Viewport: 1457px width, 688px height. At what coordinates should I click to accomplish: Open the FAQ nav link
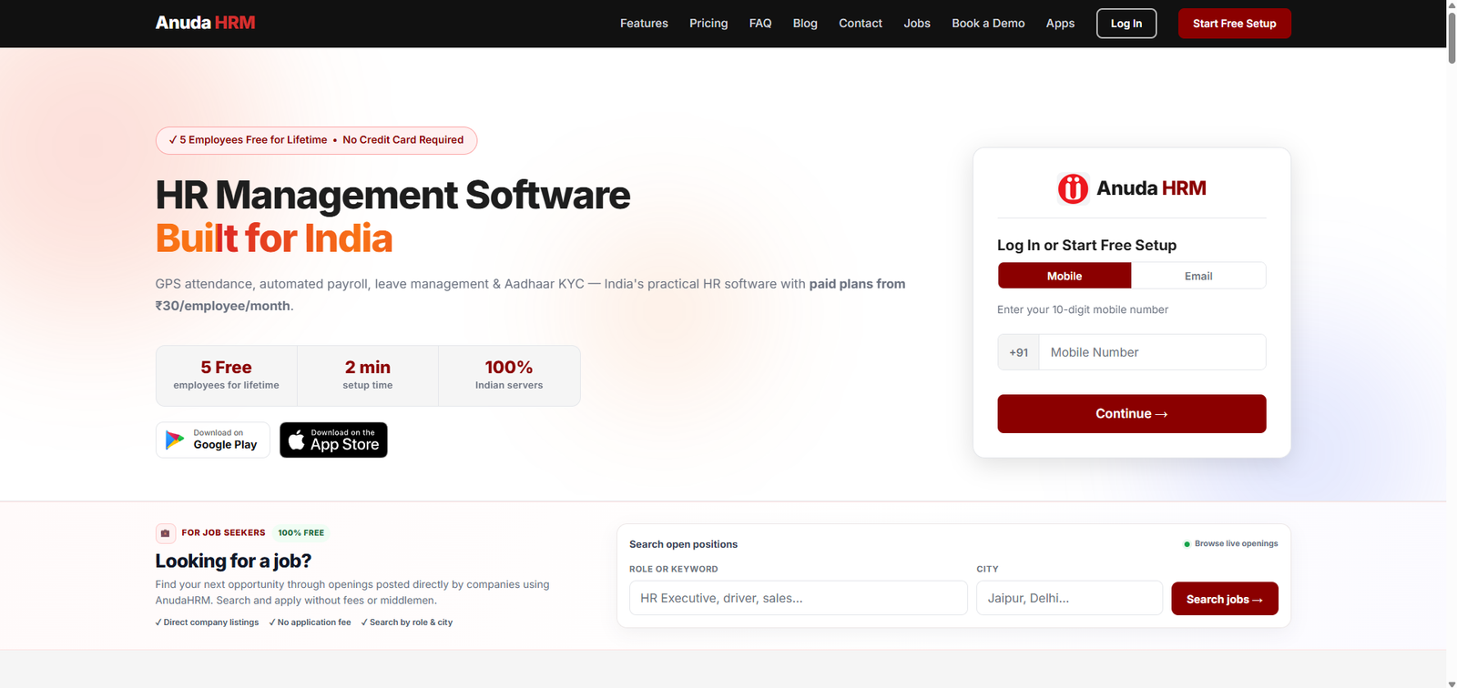pyautogui.click(x=760, y=24)
